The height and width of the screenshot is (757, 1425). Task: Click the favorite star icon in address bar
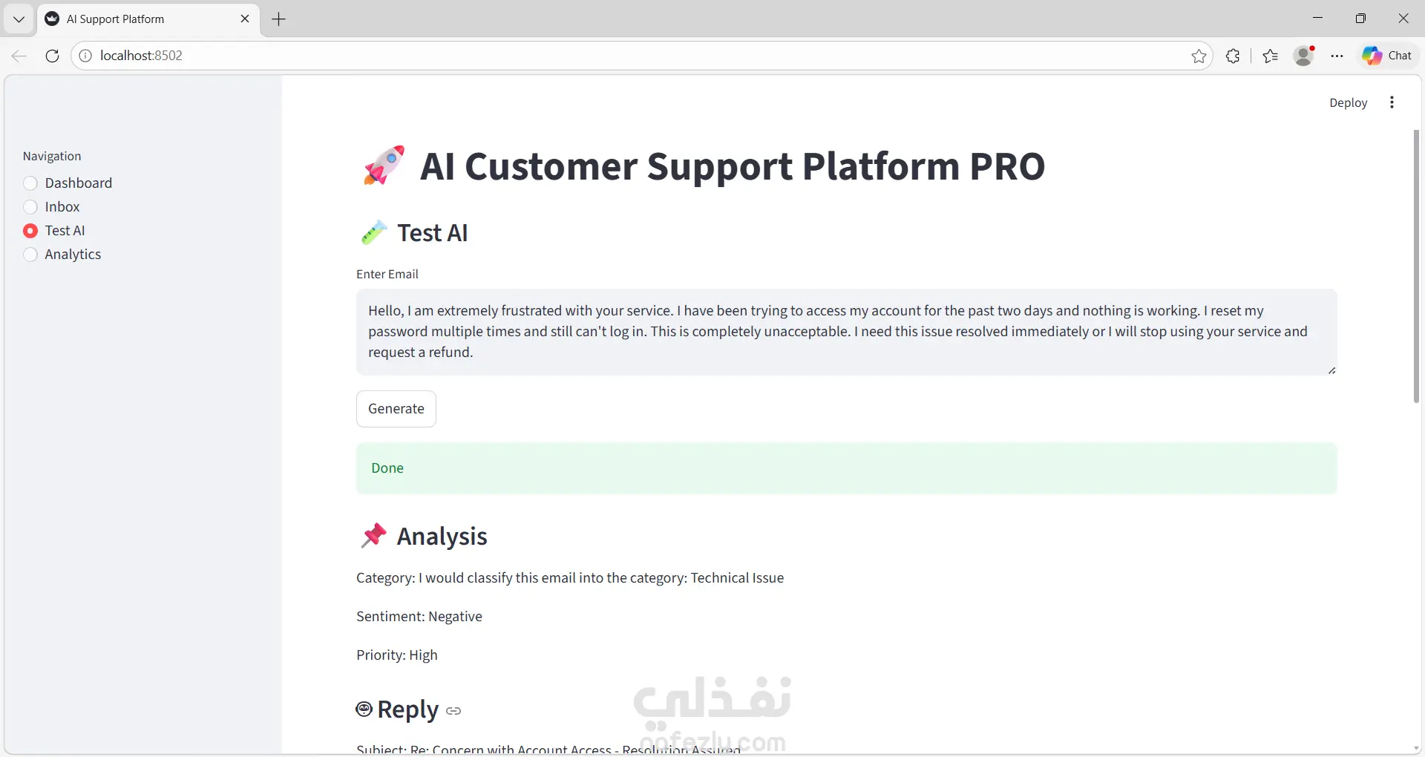1199,56
